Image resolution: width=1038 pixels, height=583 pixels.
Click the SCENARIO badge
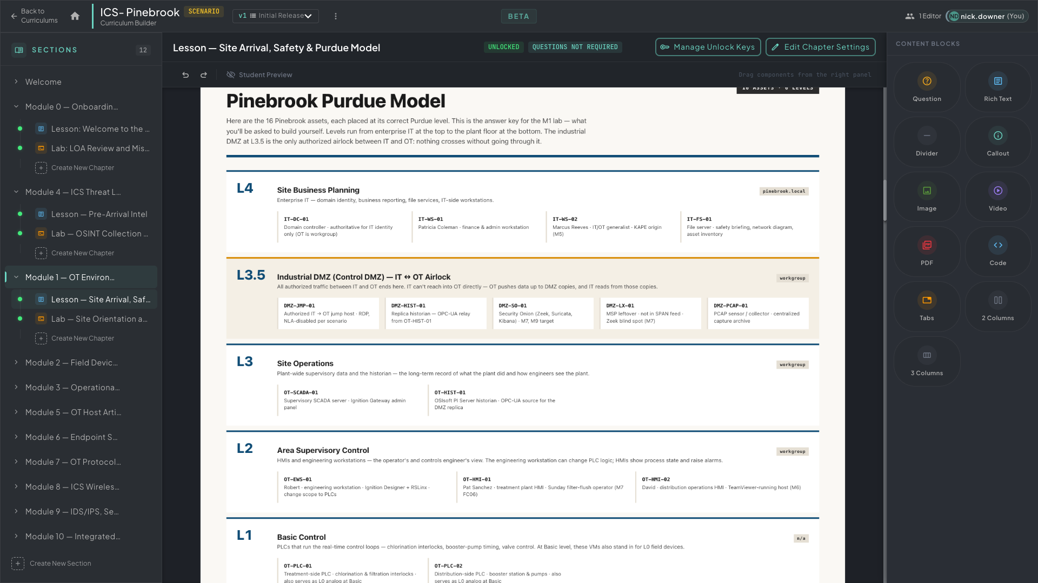(x=204, y=11)
